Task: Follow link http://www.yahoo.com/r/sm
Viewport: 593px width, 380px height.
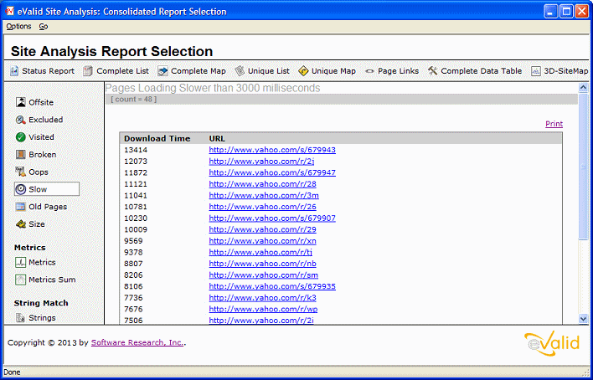Action: coord(264,275)
